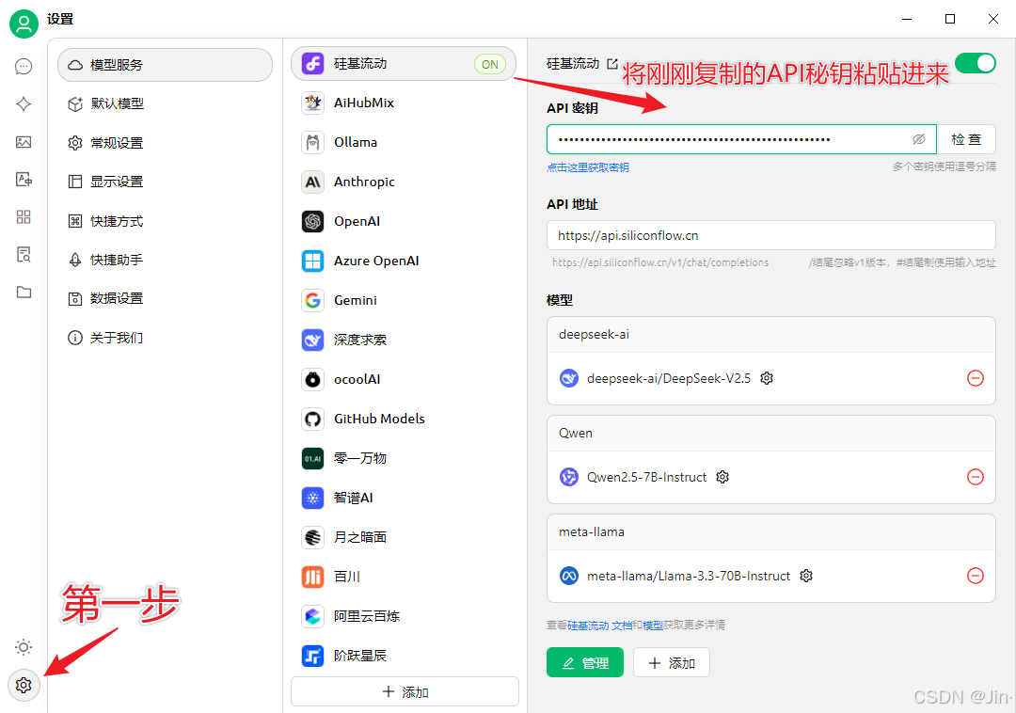Open the user avatar profile
Image resolution: width=1016 pixels, height=713 pixels.
pyautogui.click(x=24, y=24)
